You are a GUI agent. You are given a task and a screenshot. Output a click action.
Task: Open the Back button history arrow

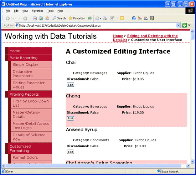(19, 18)
